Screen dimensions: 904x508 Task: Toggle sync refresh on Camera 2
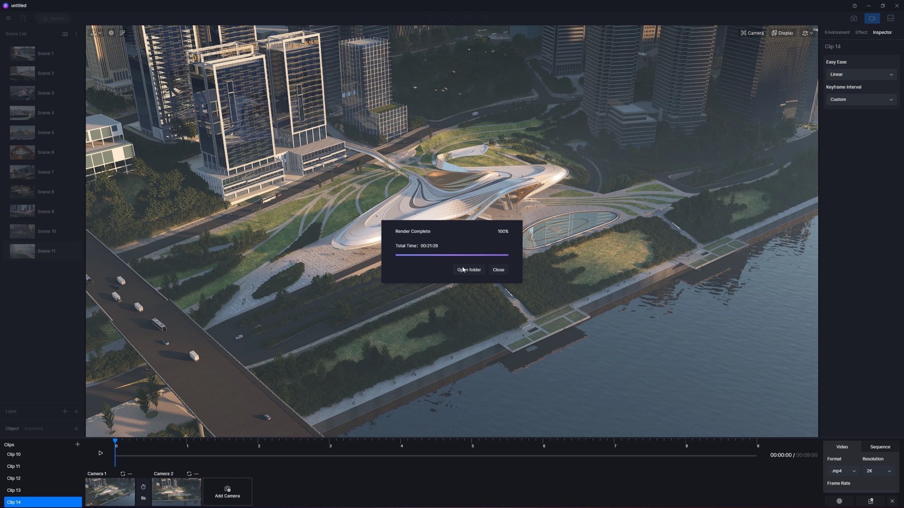tap(189, 474)
